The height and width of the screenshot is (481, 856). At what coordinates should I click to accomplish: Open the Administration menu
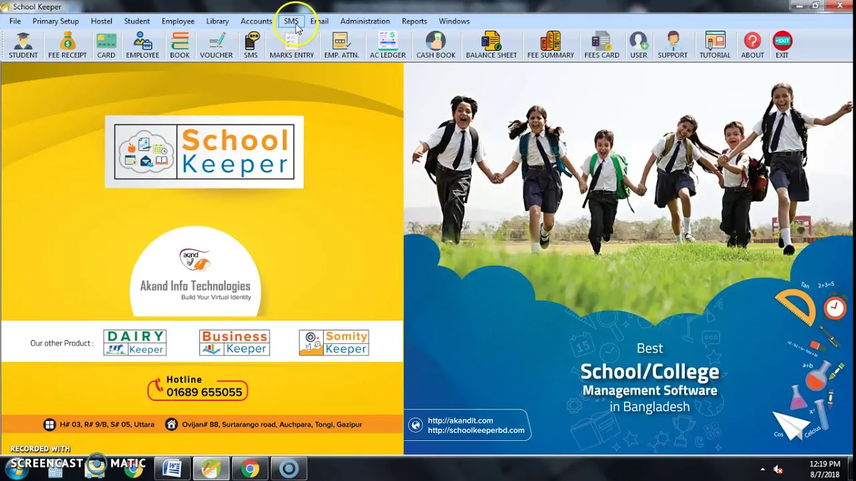(365, 21)
